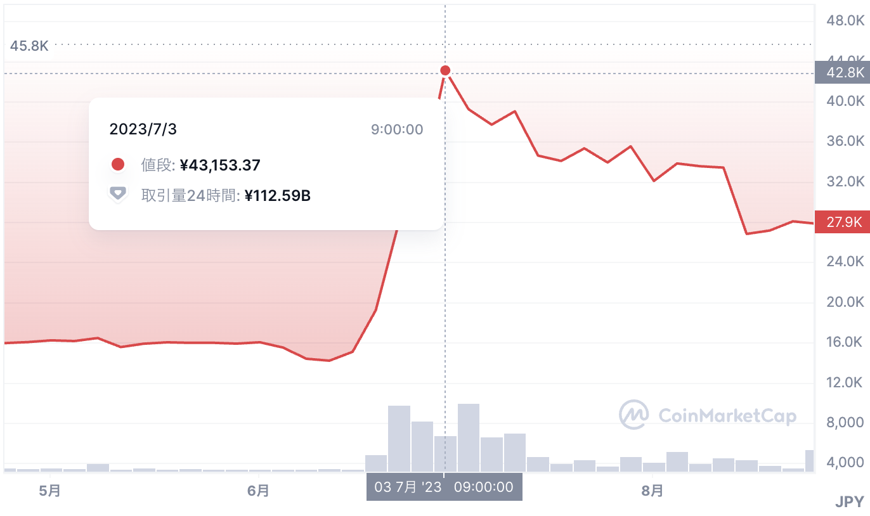
Task: Click the 48.0K price axis label
Action: (845, 21)
